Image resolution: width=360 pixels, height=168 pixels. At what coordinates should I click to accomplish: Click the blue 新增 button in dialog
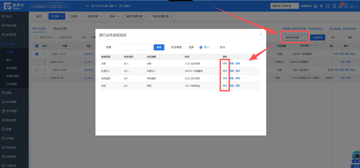click(159, 47)
